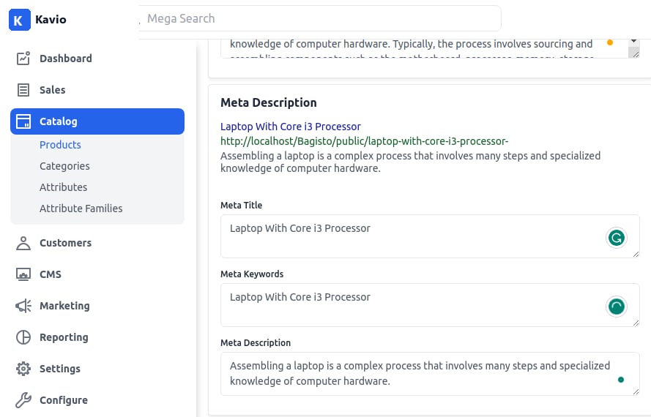Viewport: 651px width, 417px height.
Task: Grab resize handle of Meta Description textarea
Action: coord(636,391)
